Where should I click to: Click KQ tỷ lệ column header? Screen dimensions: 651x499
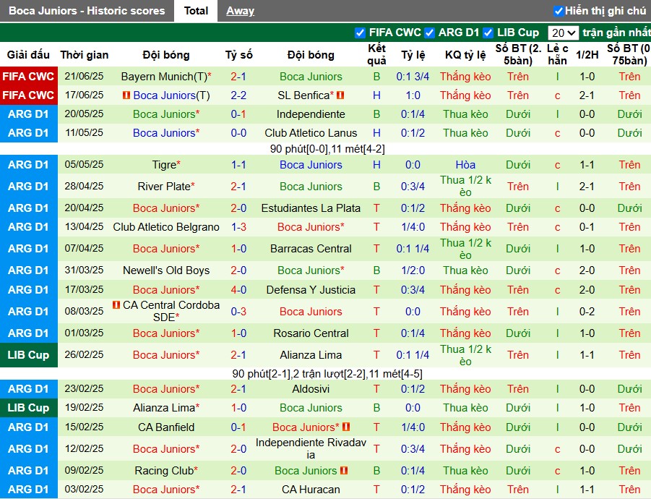point(465,55)
